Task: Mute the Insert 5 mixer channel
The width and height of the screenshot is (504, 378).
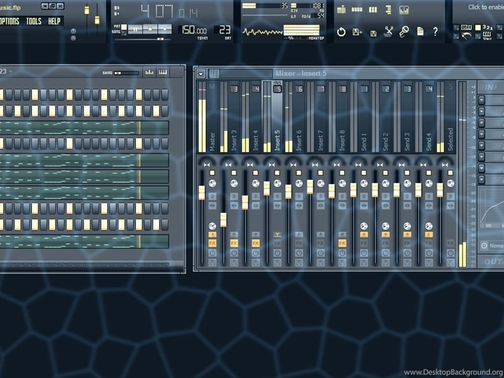Action: [x=277, y=173]
